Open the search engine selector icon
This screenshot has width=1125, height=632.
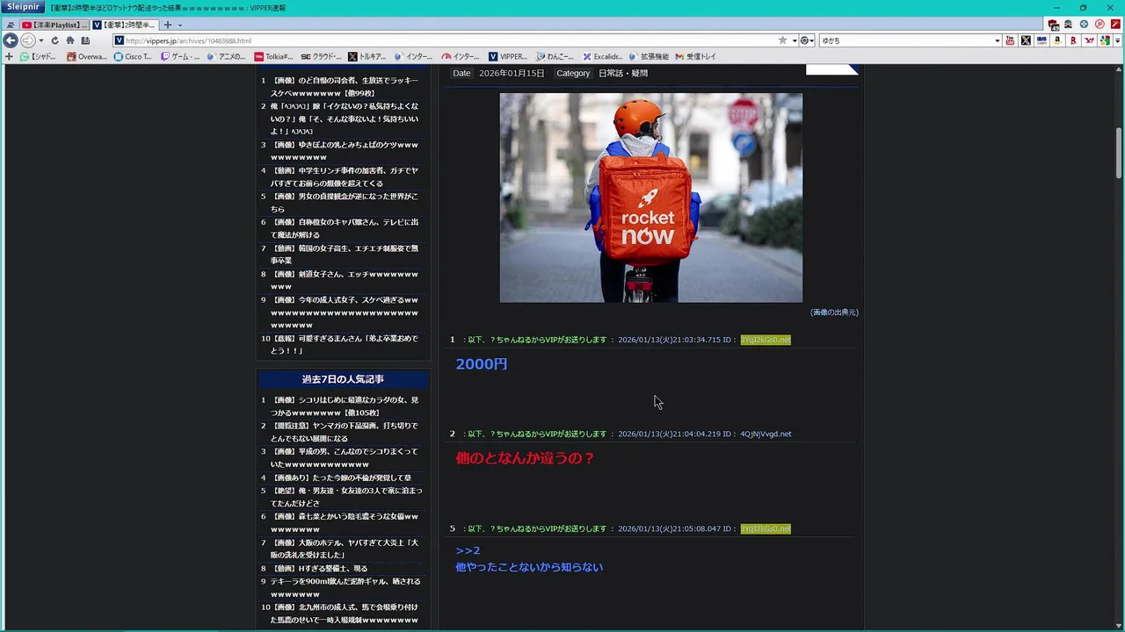pyautogui.click(x=806, y=40)
